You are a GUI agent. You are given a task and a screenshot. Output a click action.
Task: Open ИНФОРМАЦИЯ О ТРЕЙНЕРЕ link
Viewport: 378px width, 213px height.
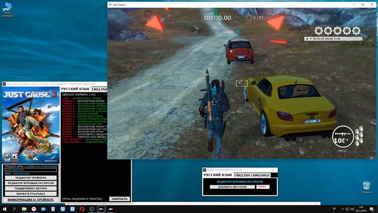point(31,200)
